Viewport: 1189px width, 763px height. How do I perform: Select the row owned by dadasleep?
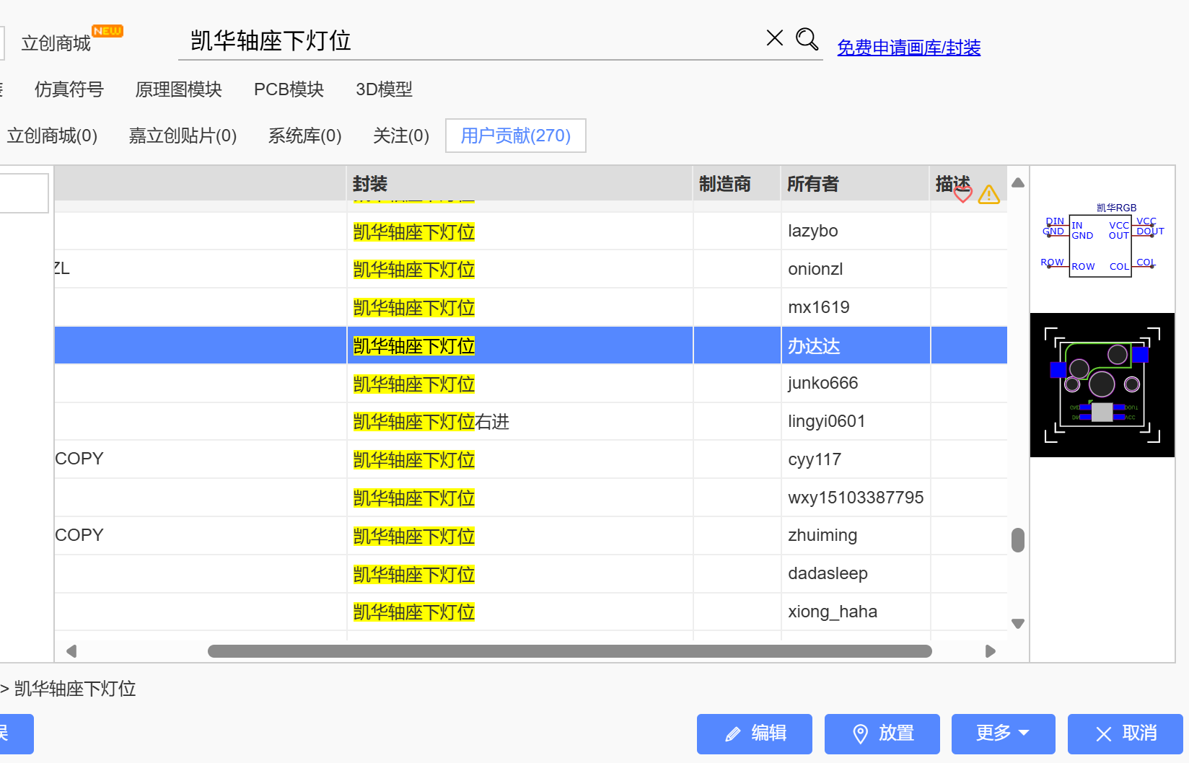point(531,574)
